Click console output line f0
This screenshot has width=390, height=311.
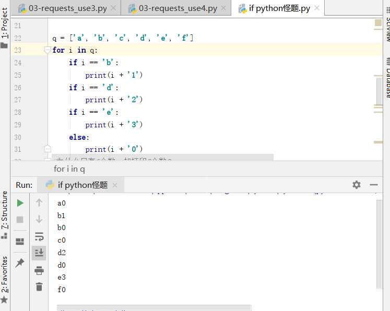click(62, 290)
